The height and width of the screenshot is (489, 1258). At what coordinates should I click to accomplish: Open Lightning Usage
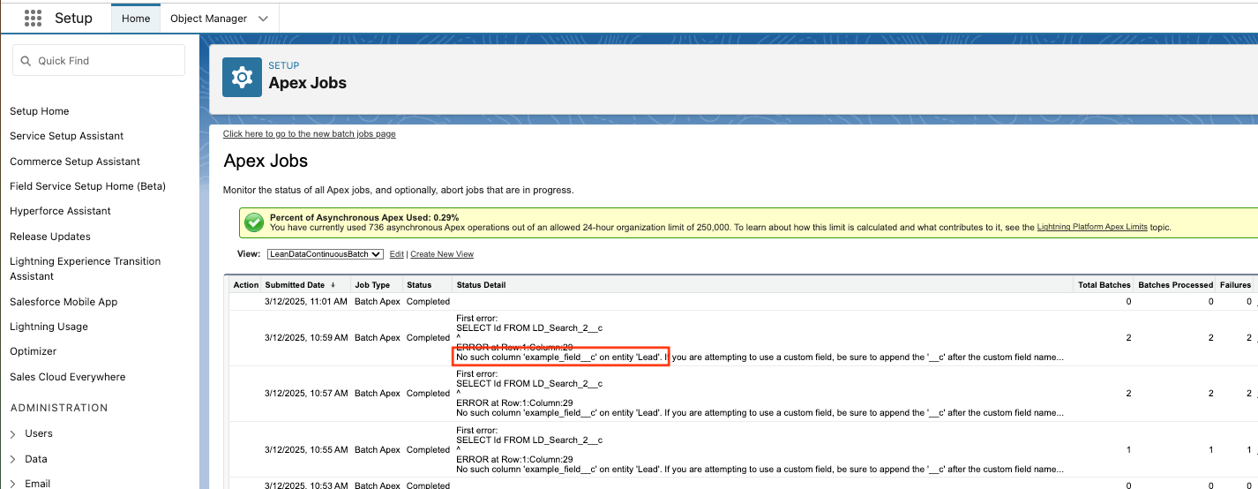click(49, 327)
